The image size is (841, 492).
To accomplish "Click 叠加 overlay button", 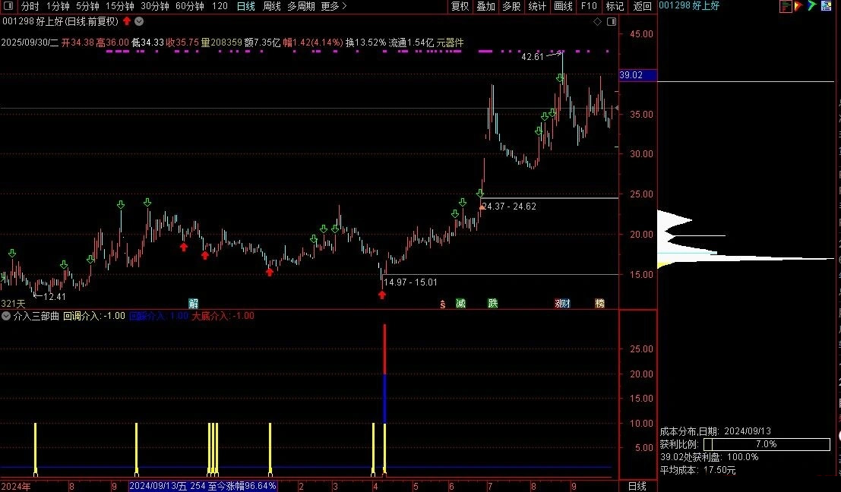I will 486,6.
